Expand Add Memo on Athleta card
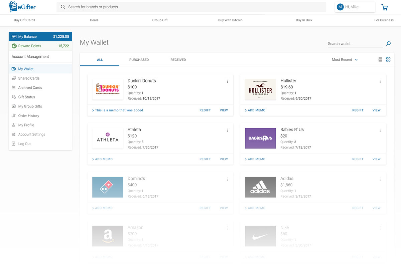This screenshot has height=267, width=401. [102, 159]
